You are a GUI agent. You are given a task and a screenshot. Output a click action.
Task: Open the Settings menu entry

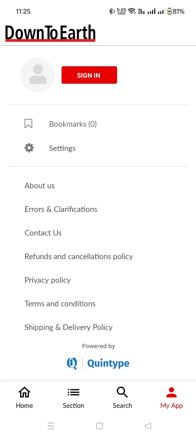click(x=62, y=148)
